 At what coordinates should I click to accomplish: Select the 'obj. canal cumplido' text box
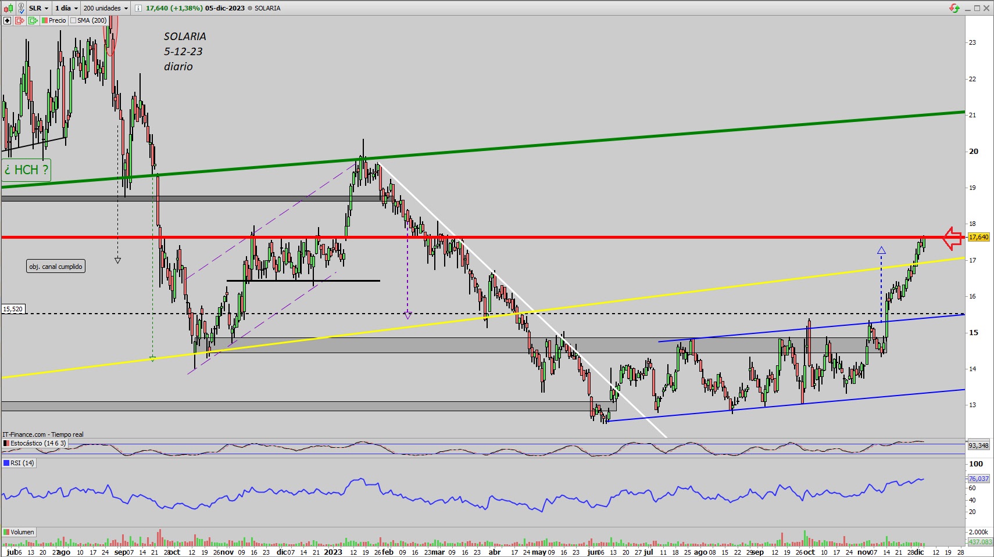(56, 267)
